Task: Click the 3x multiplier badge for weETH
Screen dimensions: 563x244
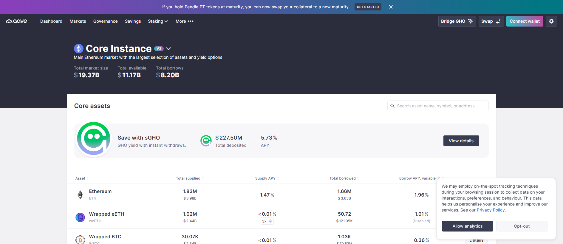Action: [x=267, y=221]
